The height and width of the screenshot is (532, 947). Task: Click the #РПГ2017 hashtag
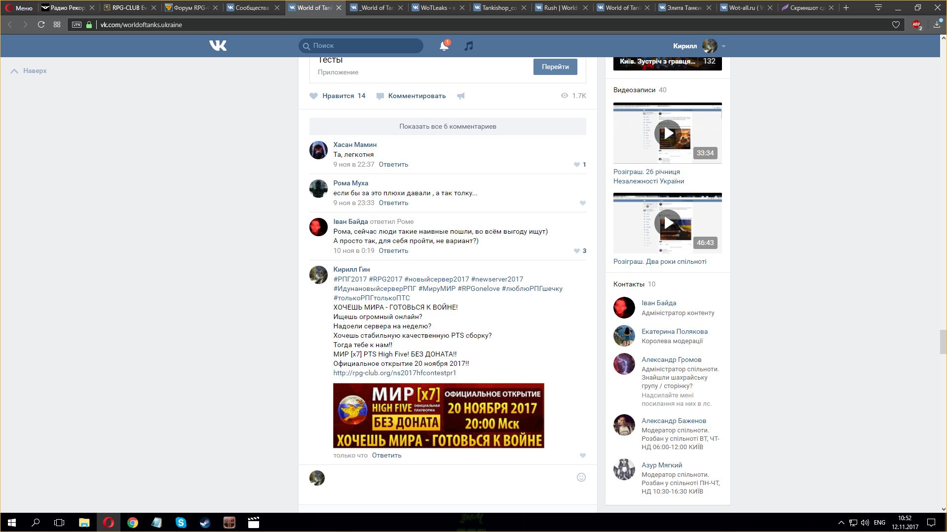click(350, 280)
